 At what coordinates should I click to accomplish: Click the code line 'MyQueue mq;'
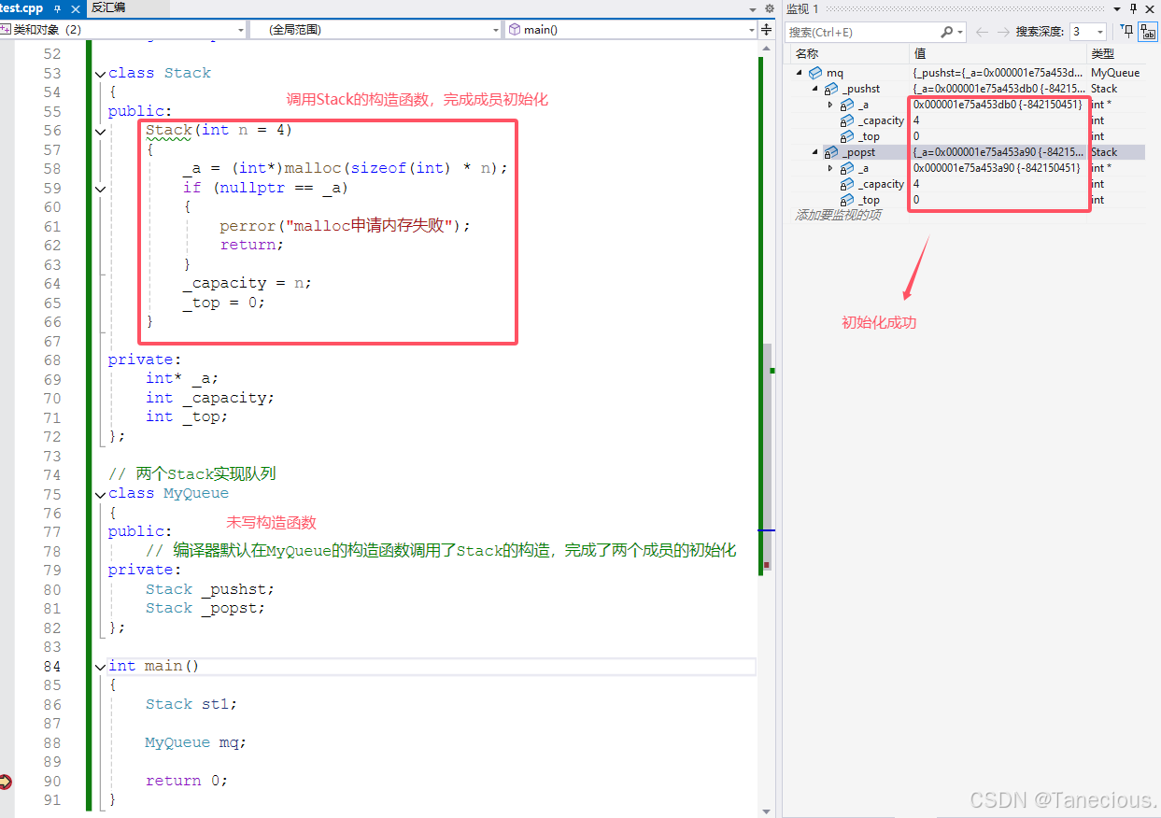(195, 743)
